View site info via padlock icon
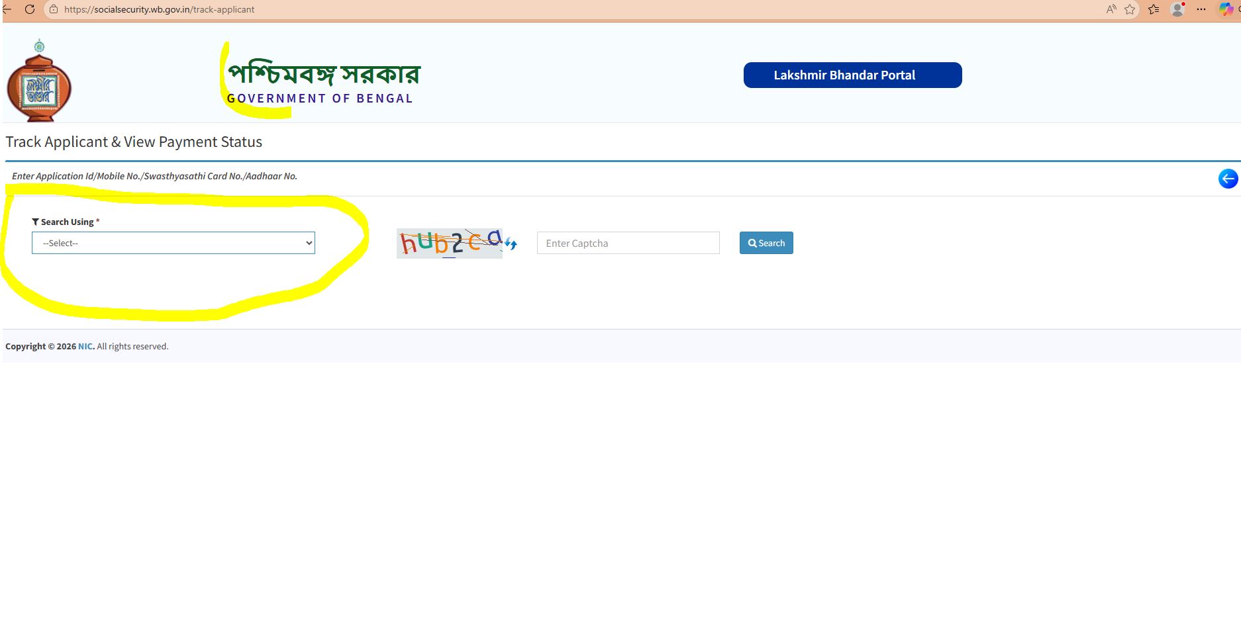Viewport: 1241px width, 618px height. pos(54,9)
